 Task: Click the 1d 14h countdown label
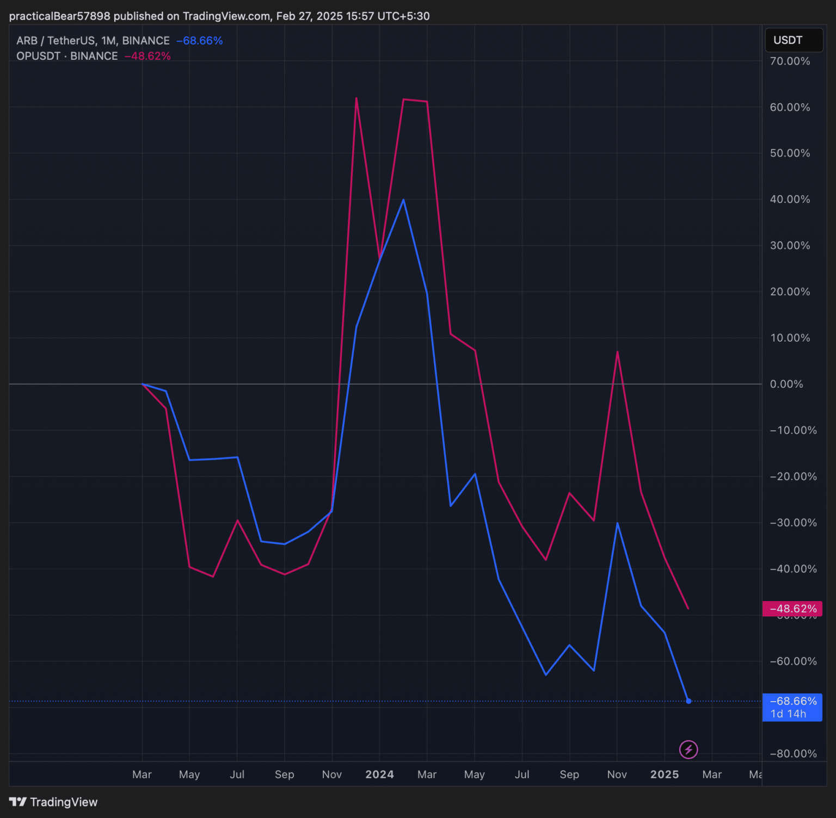click(x=788, y=714)
